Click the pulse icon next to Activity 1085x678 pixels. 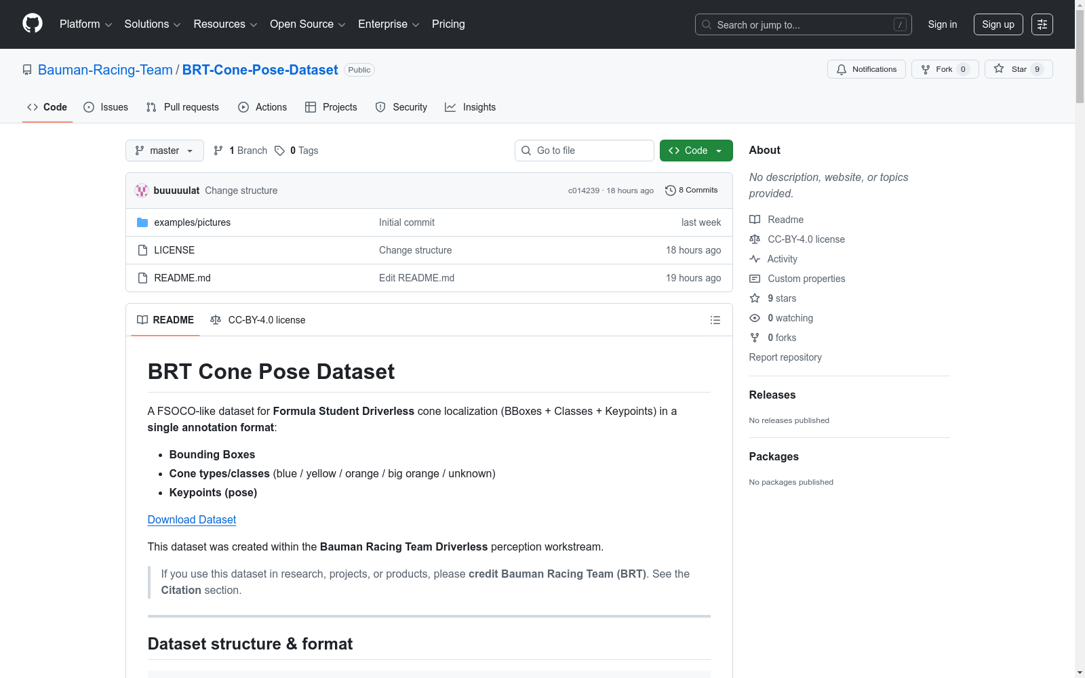pyautogui.click(x=755, y=259)
